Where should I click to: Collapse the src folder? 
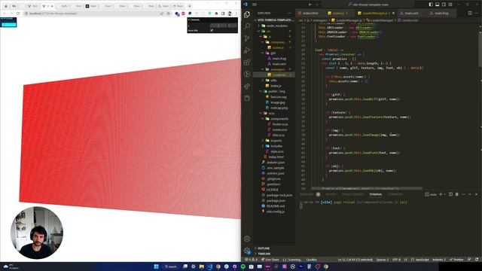274,31
